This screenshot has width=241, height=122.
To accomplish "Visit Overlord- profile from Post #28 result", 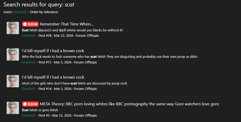I will click(x=29, y=36).
